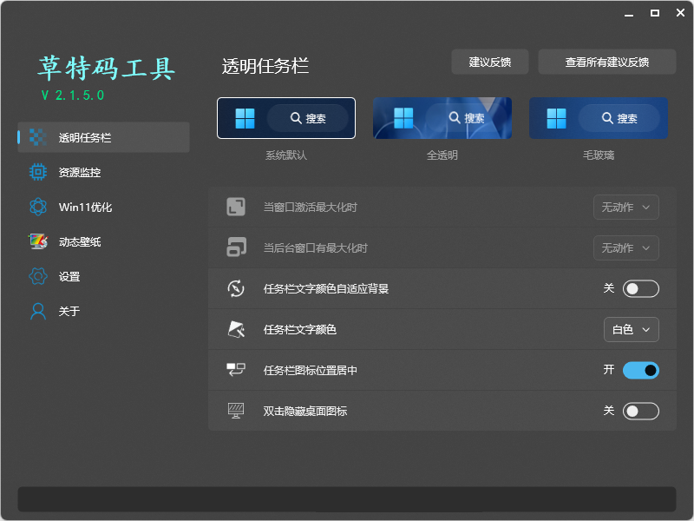Screen dimensions: 694x521
Task: Open the 任务栏文字颜色 白色 dropdown
Action: pos(632,330)
